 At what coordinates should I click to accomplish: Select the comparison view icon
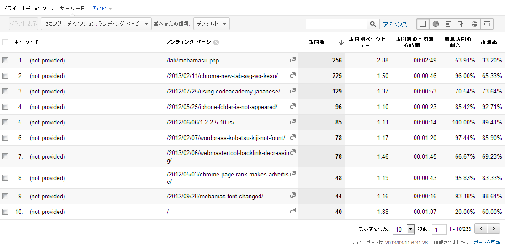461,24
